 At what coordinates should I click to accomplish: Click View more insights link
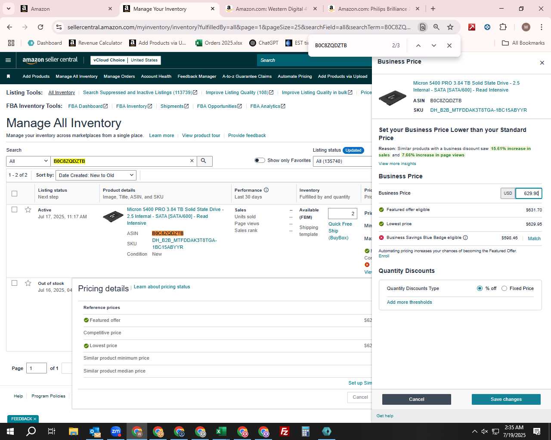point(397,164)
